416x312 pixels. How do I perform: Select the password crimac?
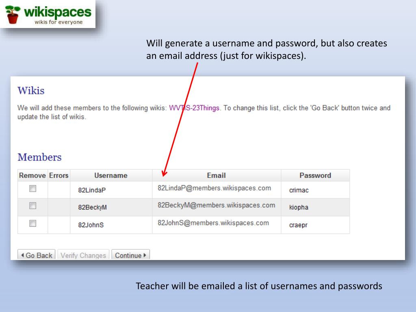pyautogui.click(x=299, y=190)
